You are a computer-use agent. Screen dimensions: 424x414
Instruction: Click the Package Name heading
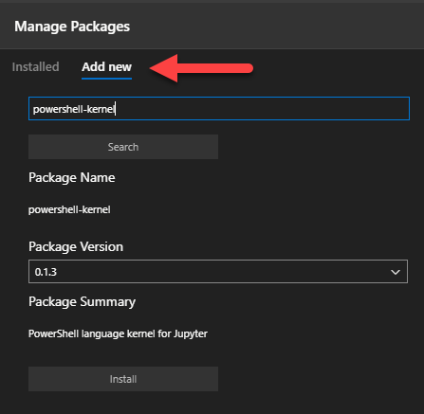[x=72, y=177]
